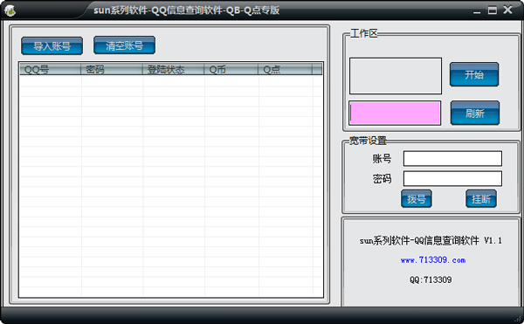Click the 导入账号 import accounts button
This screenshot has width=524, height=324.
[52, 45]
